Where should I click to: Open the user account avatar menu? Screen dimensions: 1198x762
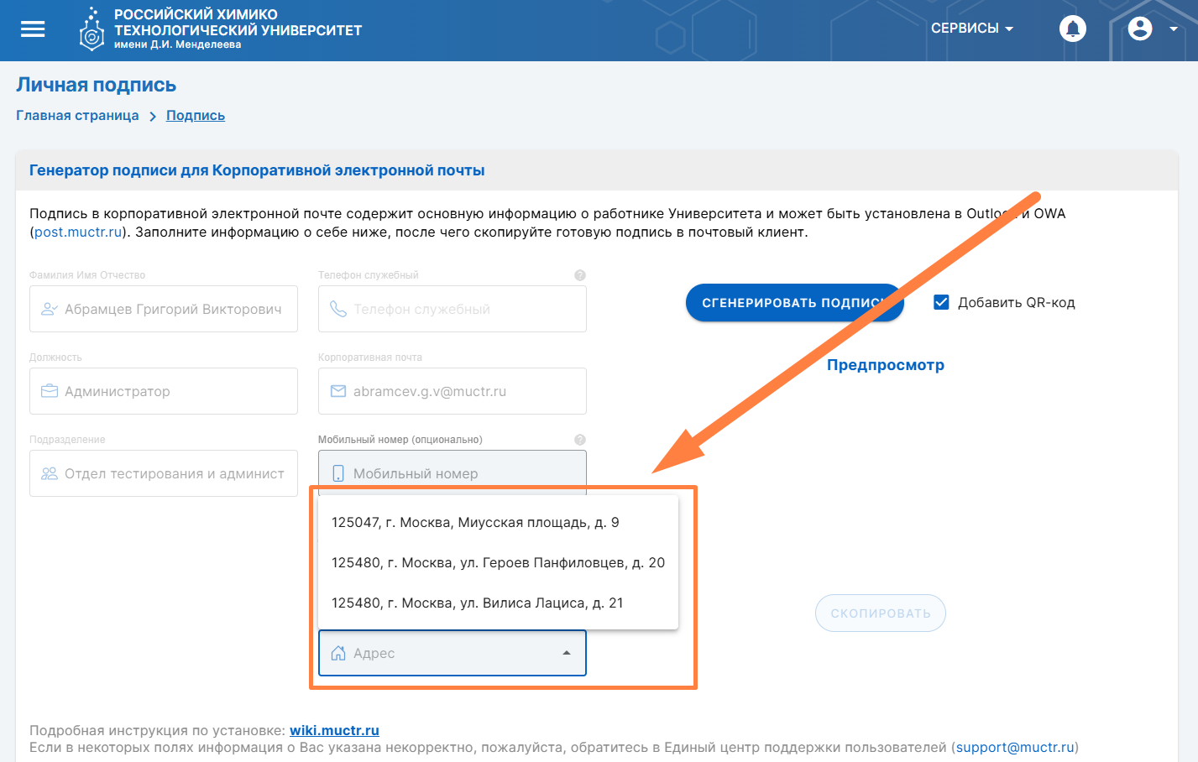(x=1139, y=29)
